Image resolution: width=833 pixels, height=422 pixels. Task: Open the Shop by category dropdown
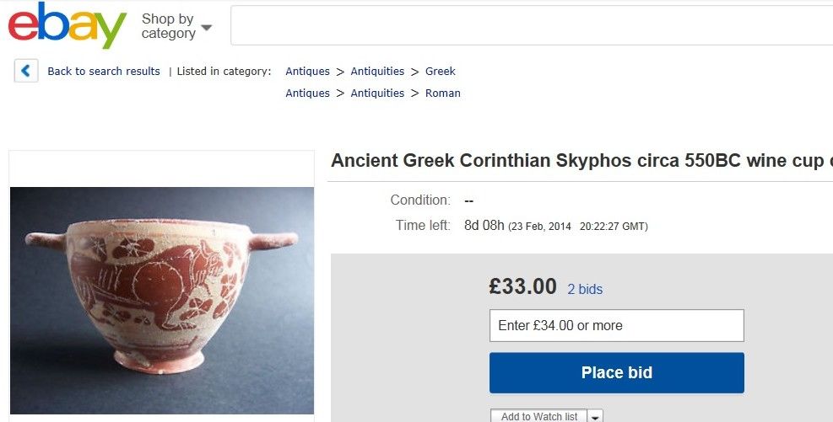(176, 26)
